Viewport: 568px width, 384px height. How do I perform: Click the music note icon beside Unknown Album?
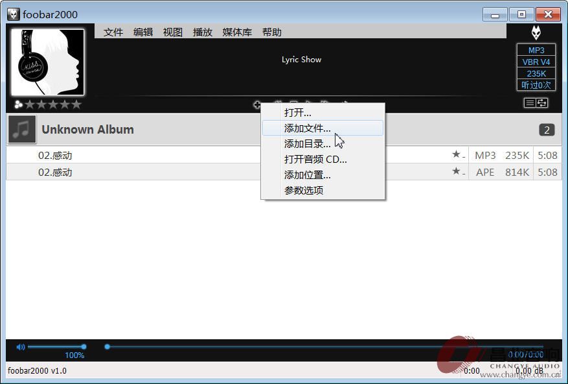click(x=22, y=129)
